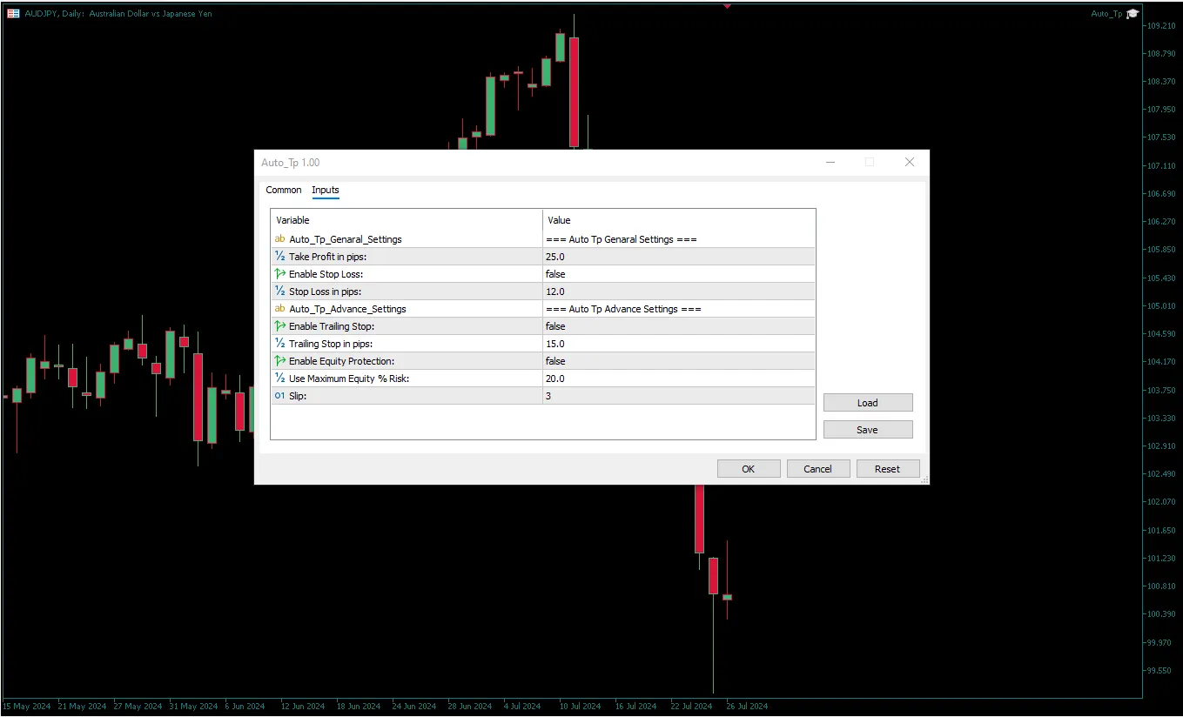The image size is (1183, 717).
Task: Click the Enable Equity Protection value false
Action: 555,361
